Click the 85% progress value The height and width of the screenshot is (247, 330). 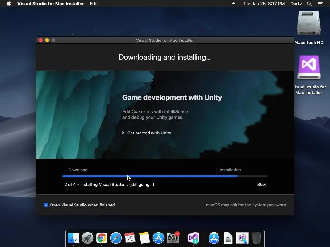262,184
